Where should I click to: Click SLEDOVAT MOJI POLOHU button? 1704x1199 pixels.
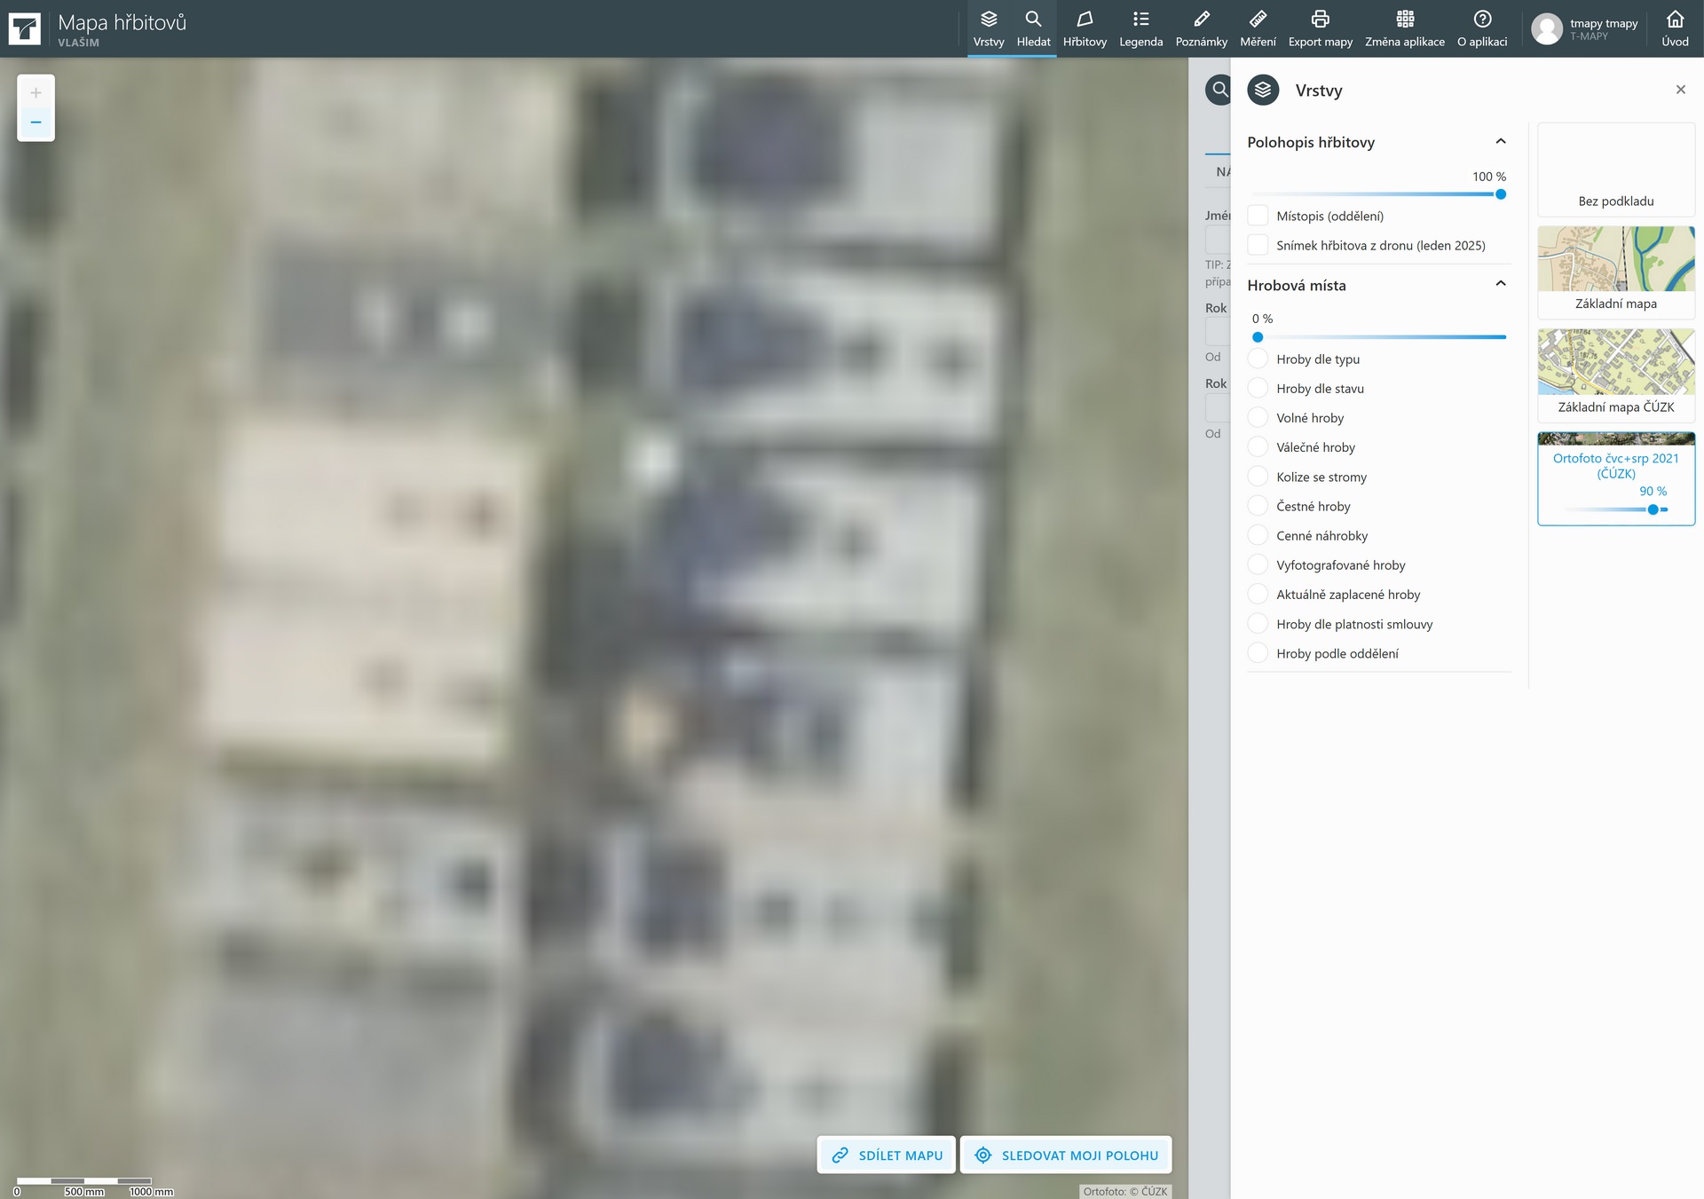pyautogui.click(x=1066, y=1155)
